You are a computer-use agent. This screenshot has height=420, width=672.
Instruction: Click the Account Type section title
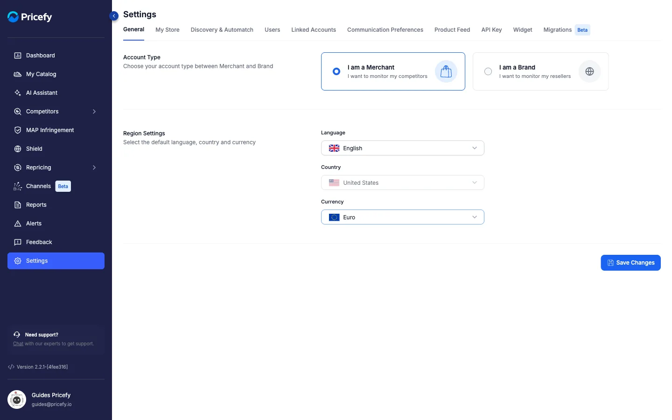point(142,57)
